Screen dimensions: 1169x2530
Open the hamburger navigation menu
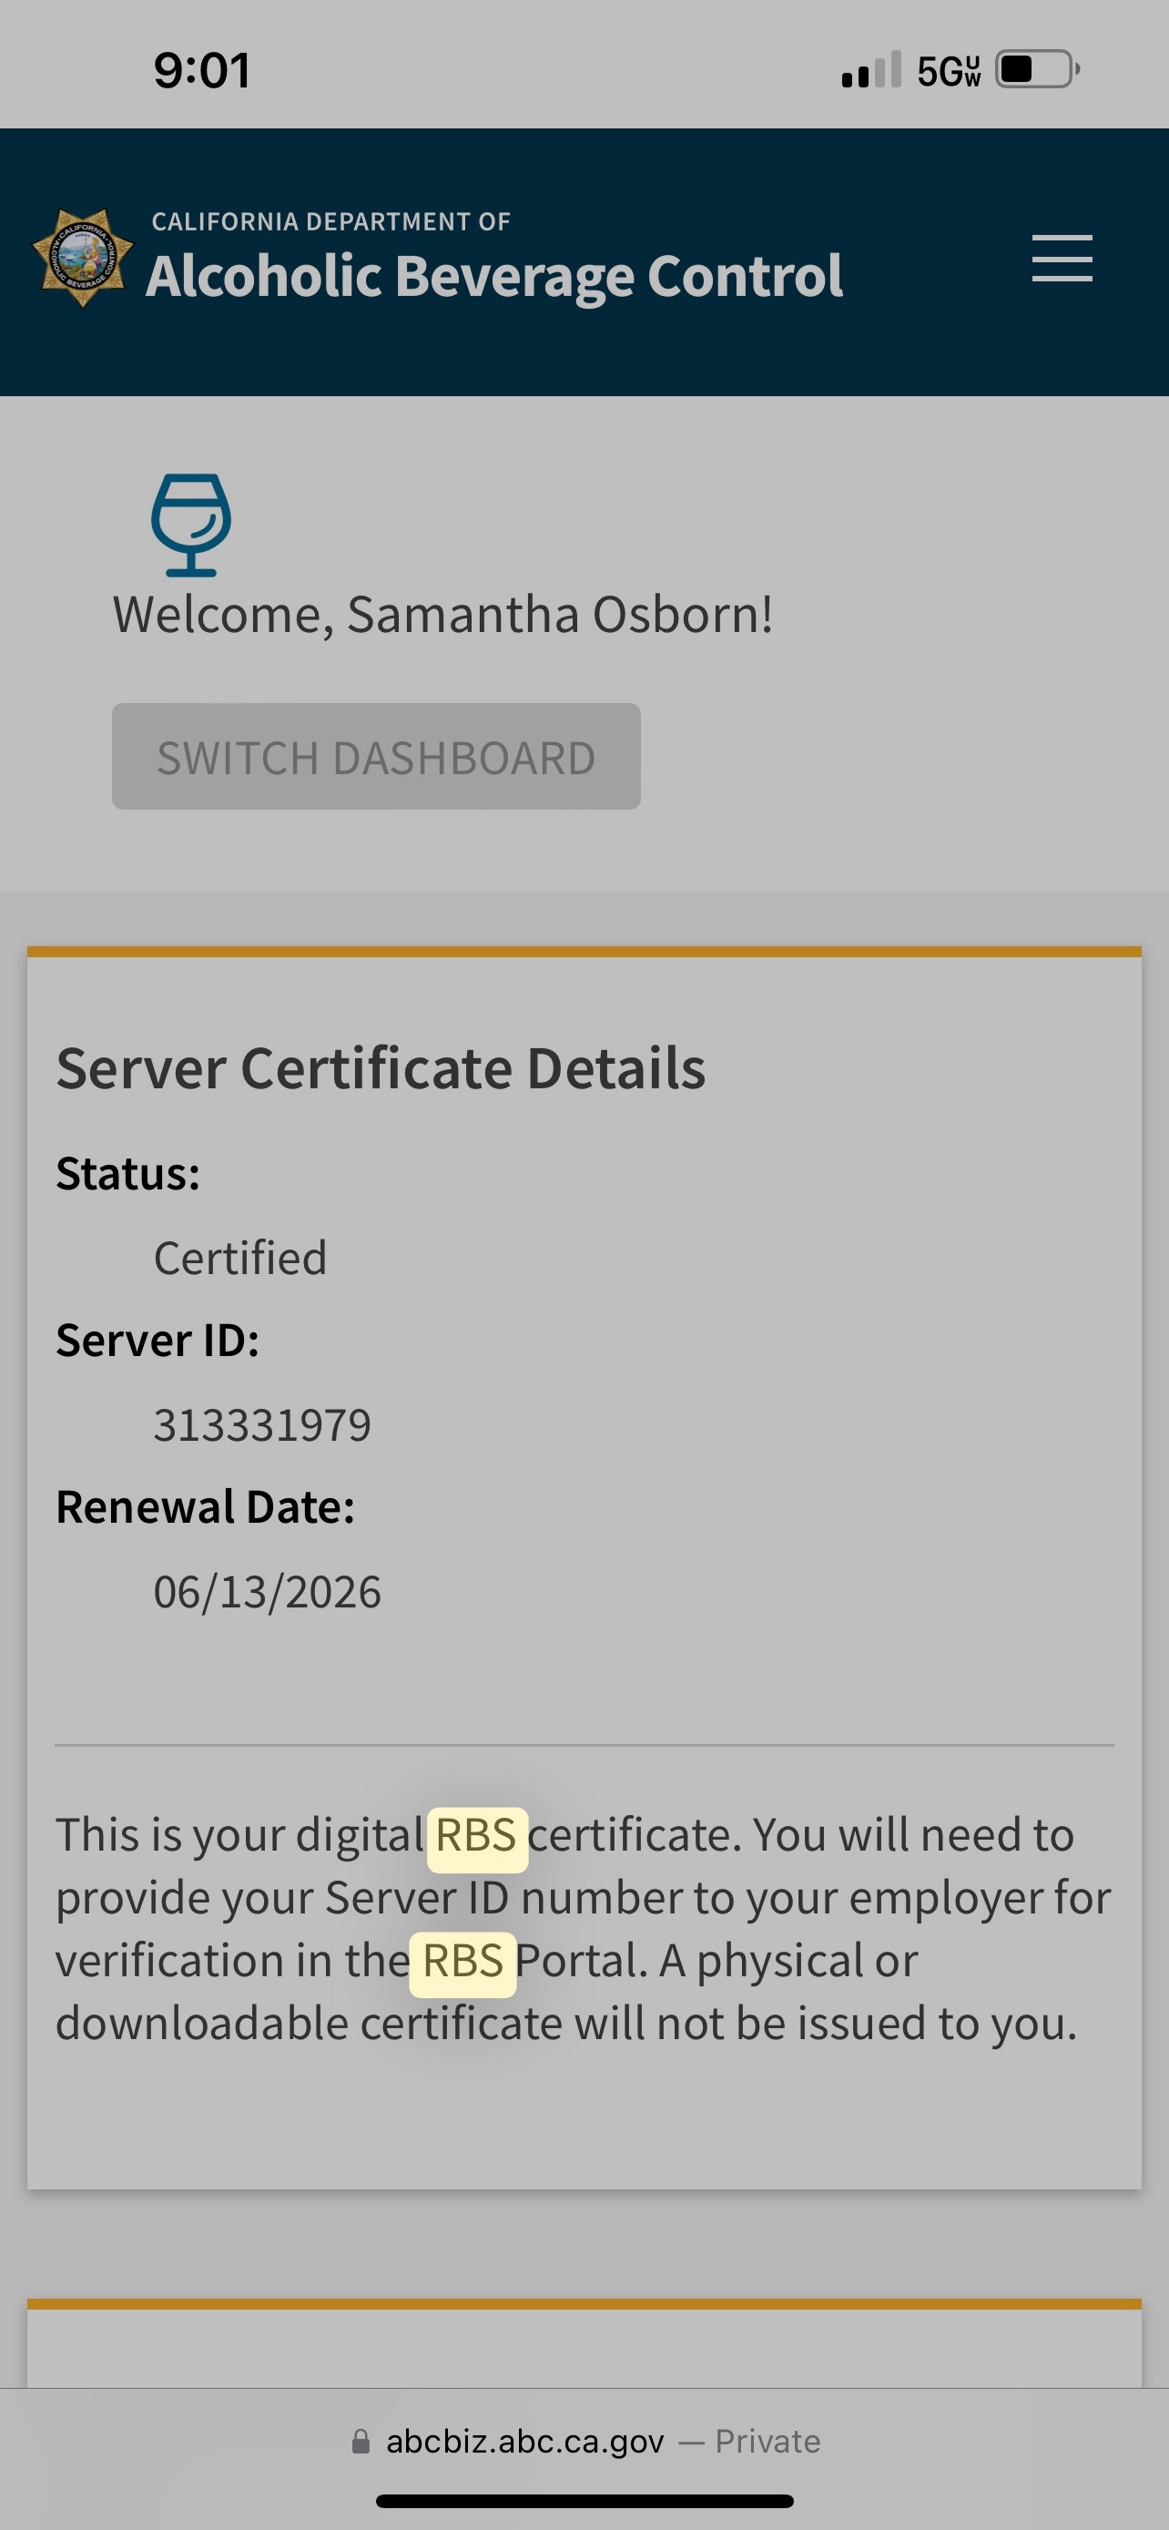tap(1061, 259)
